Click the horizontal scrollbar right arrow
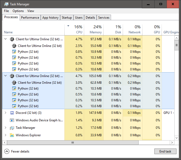The image size is (181, 160). click(172, 143)
